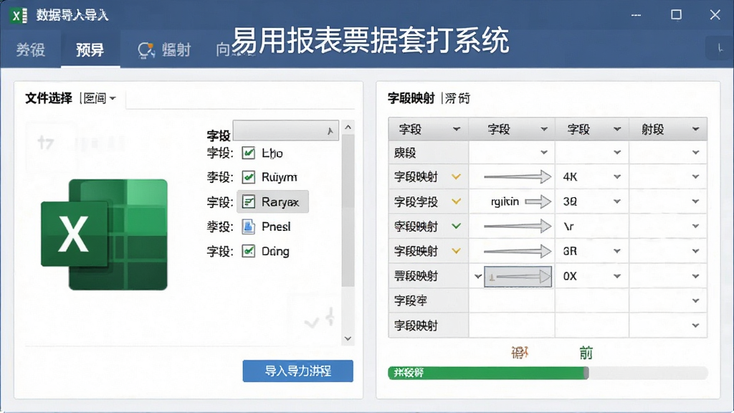The height and width of the screenshot is (413, 734).
Task: Click the orange label above the progress bar
Action: pyautogui.click(x=520, y=352)
